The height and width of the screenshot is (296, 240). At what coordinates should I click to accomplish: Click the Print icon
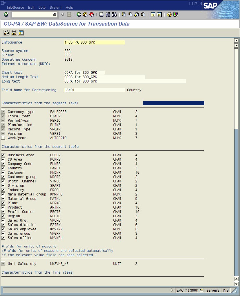[x=101, y=15]
